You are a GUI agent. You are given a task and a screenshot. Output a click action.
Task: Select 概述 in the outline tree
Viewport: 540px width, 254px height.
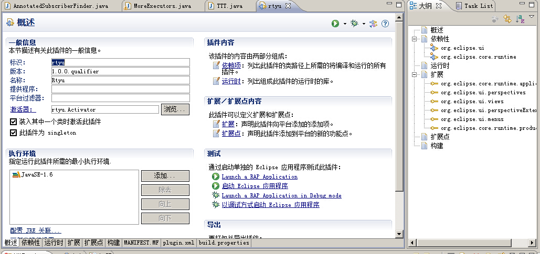coord(437,30)
